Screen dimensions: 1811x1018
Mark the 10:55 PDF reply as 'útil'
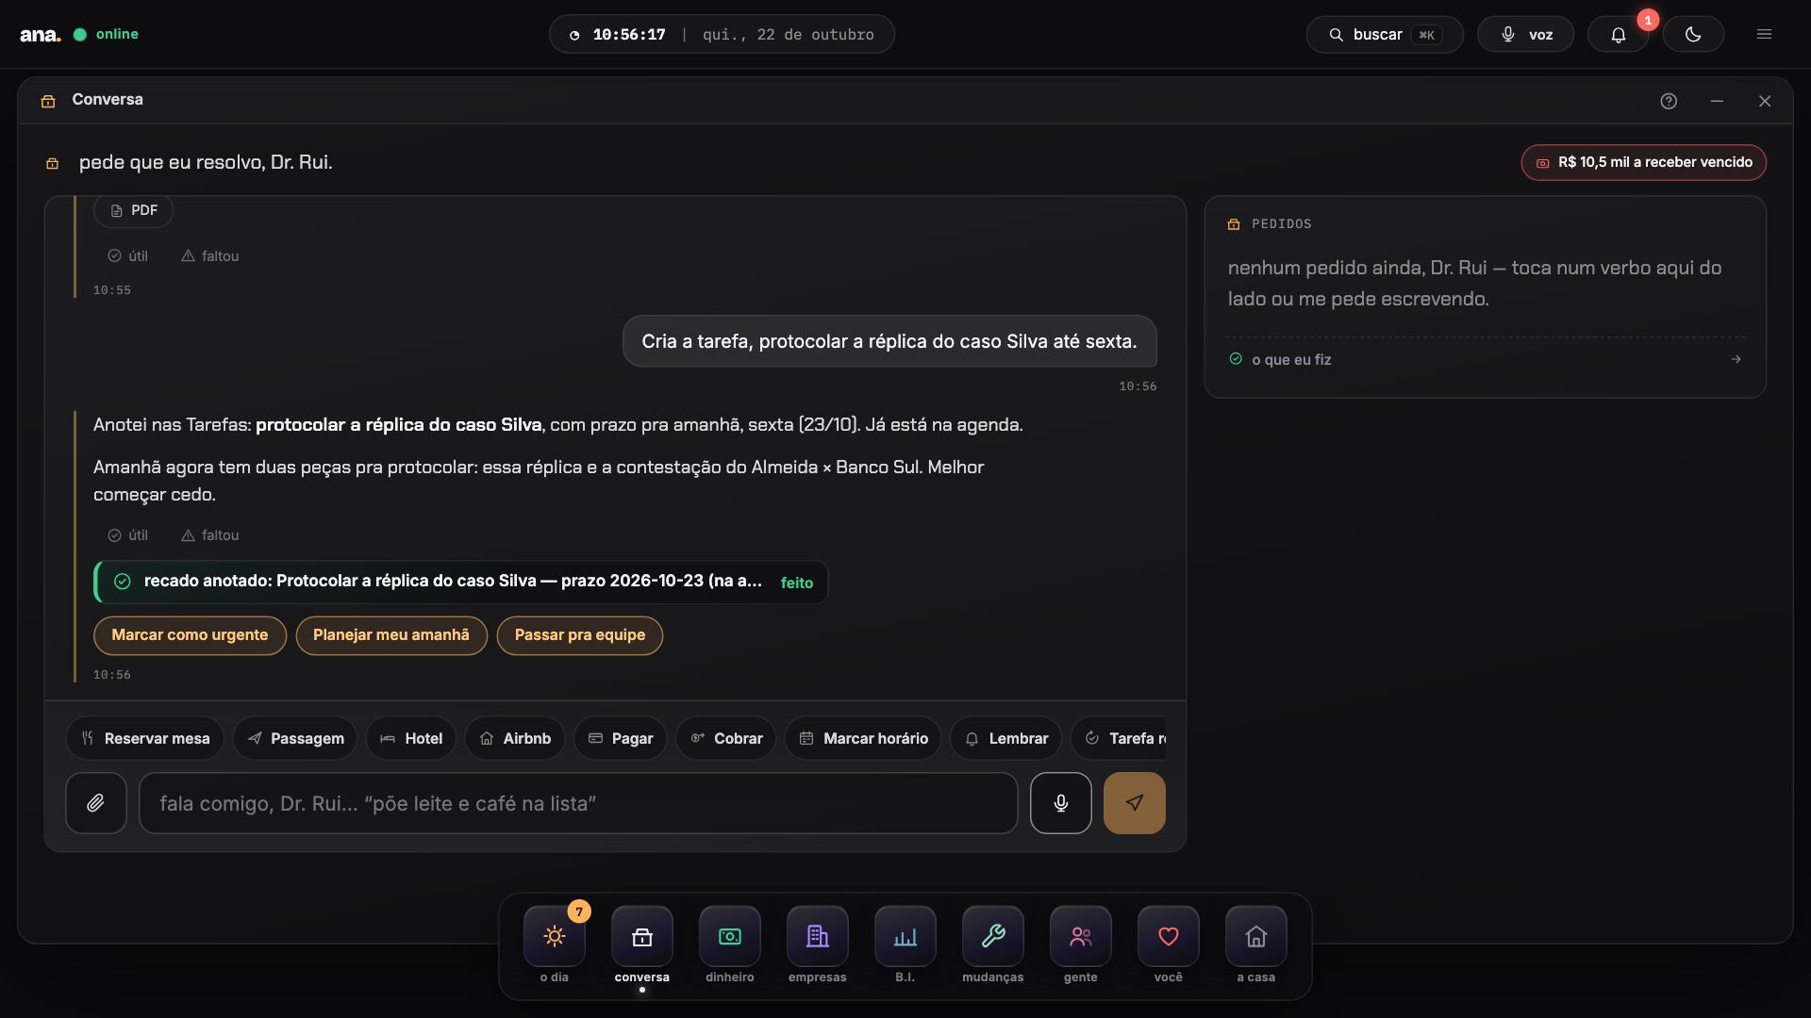tap(128, 256)
